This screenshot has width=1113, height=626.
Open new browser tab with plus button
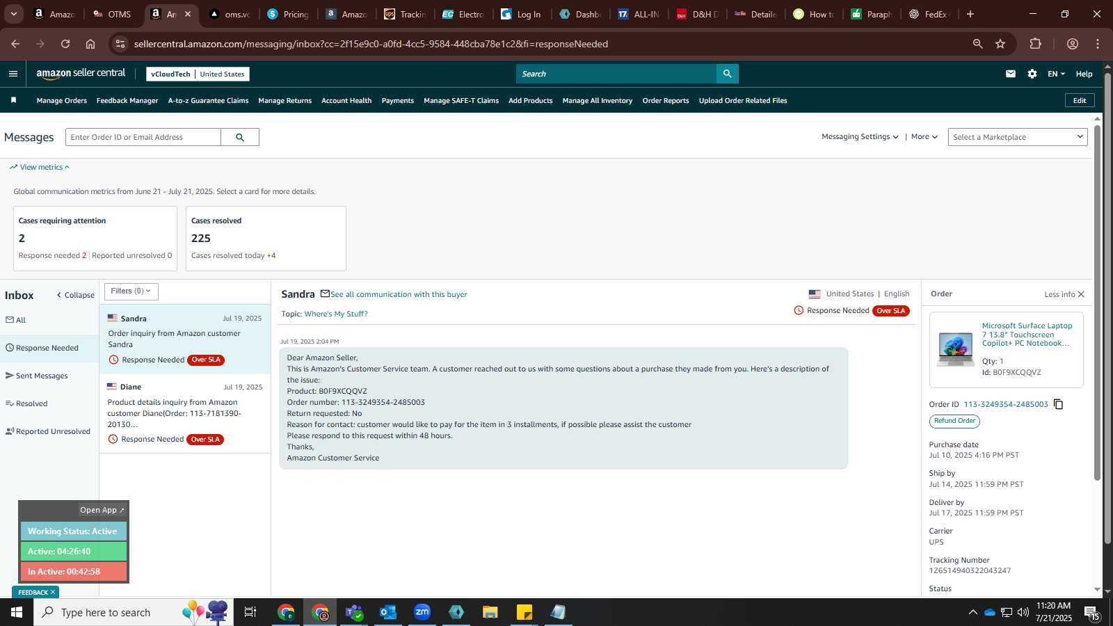(970, 14)
